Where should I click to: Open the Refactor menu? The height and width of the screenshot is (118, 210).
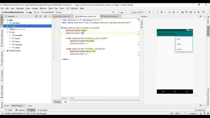pos(43,8)
